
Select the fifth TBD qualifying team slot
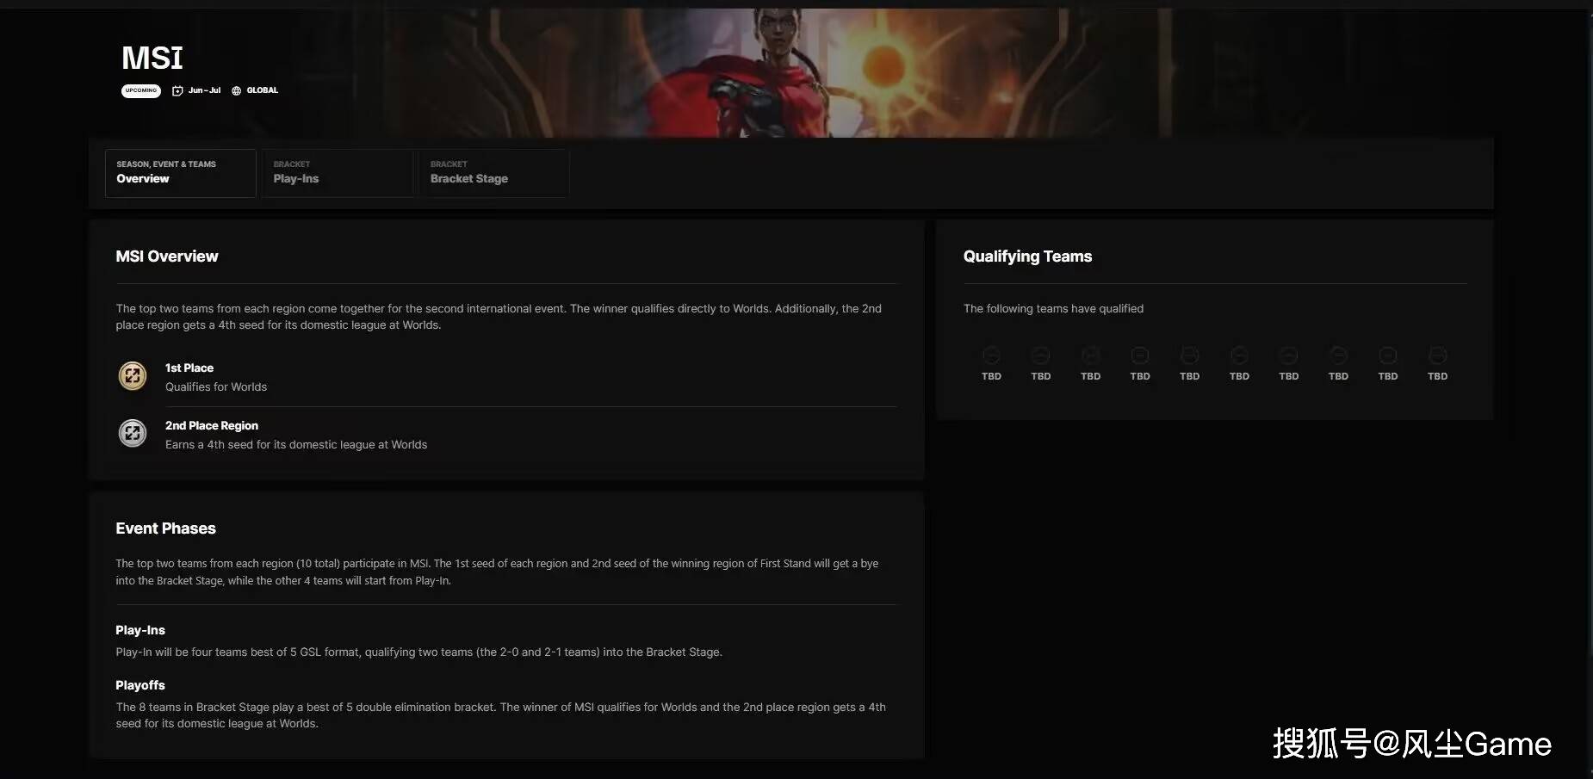1189,363
